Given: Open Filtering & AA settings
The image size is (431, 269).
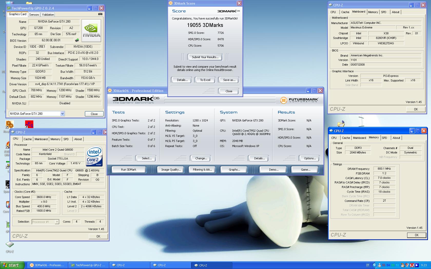Looking at the screenshot, I should 202,170.
